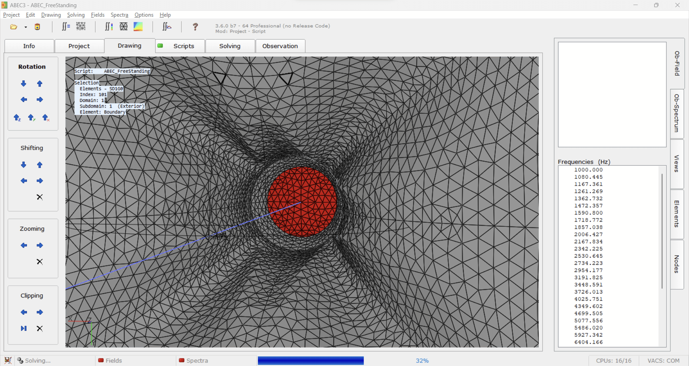Click the question mark help icon

point(195,27)
